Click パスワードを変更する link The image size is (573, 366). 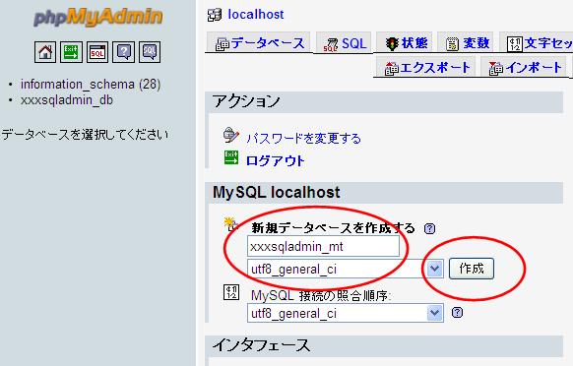pos(303,139)
